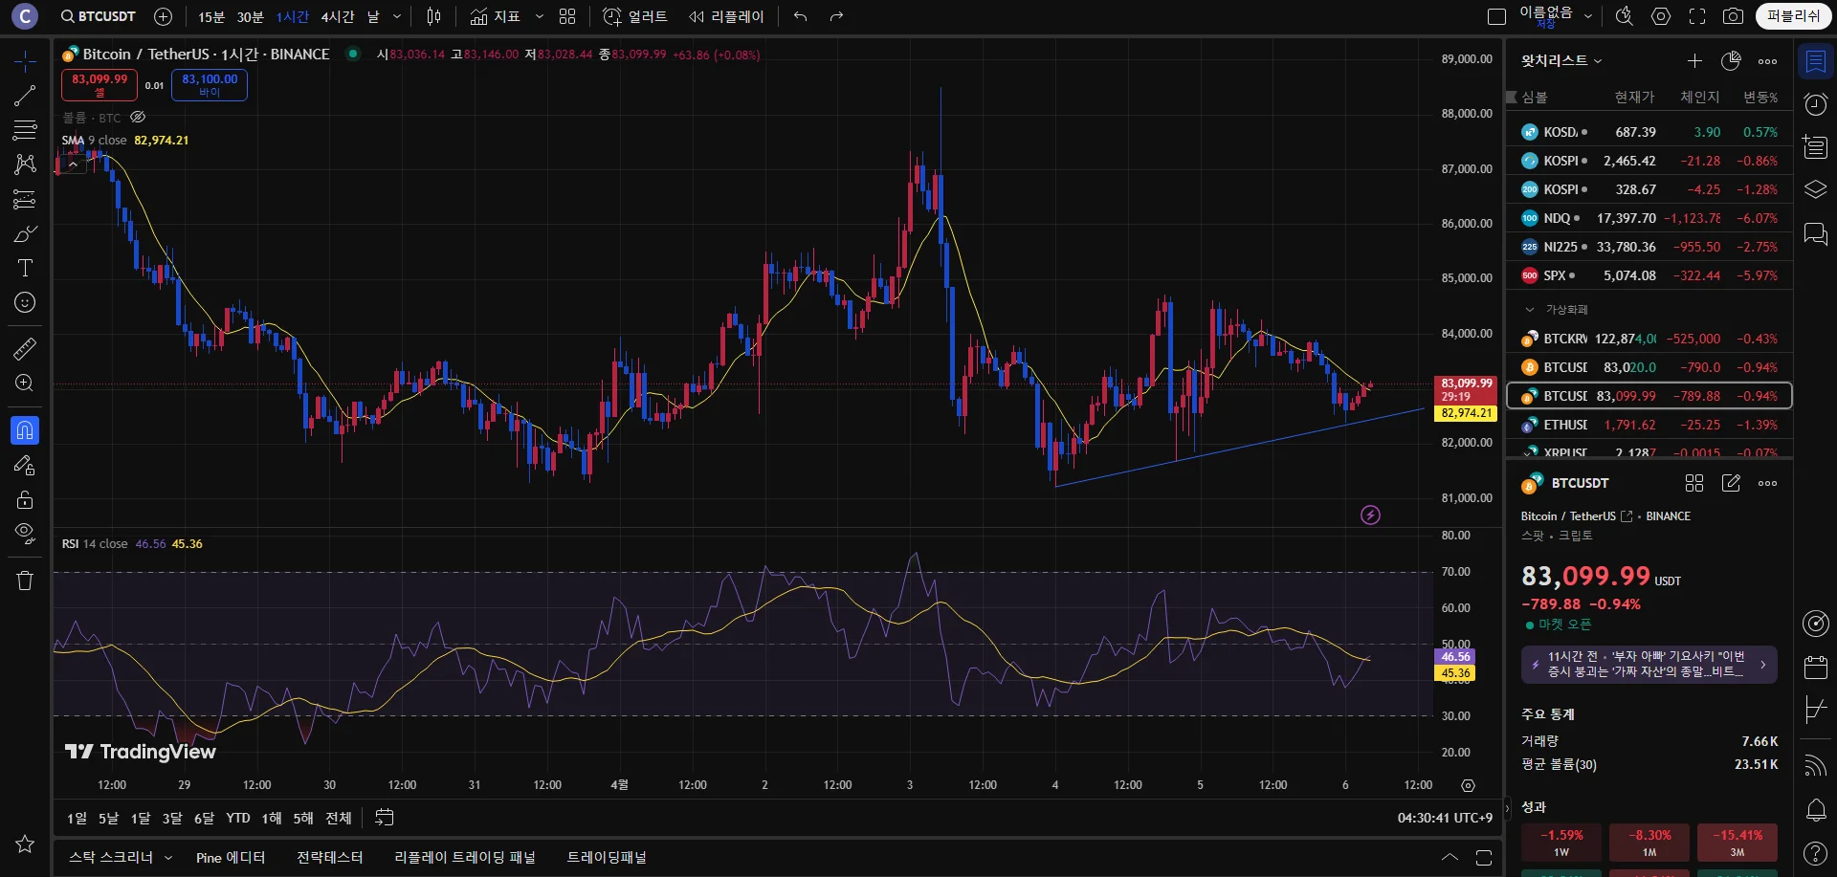The height and width of the screenshot is (877, 1837).
Task: Open the Pine 에디터 tab
Action: coord(231,858)
